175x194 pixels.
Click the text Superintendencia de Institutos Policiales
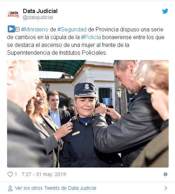[x=57, y=53]
